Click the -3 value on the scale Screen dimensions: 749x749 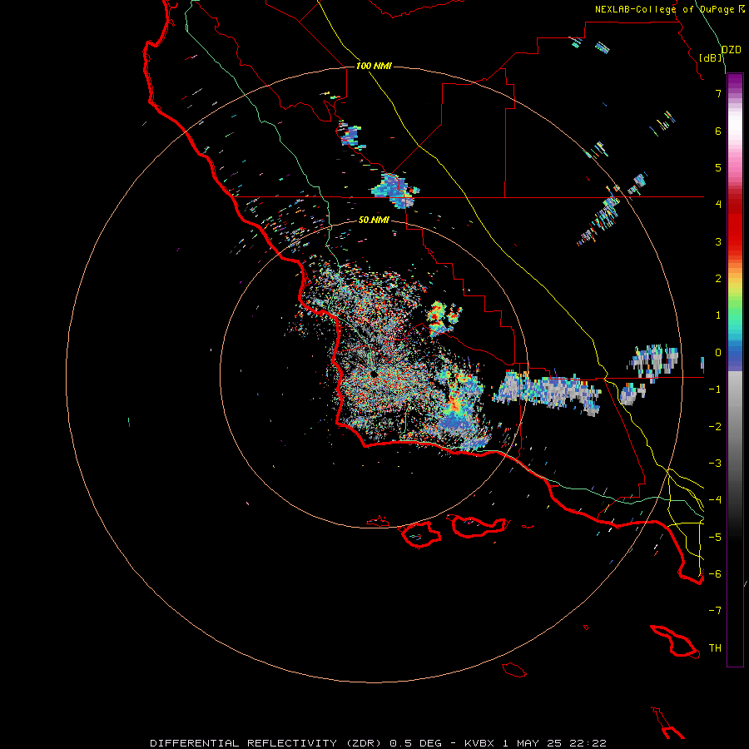point(715,464)
